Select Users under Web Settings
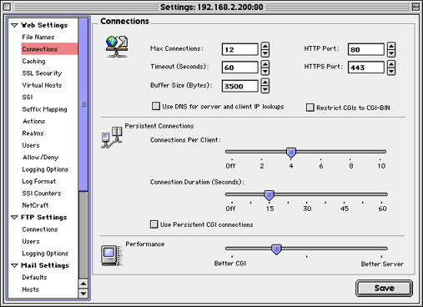 (31, 145)
